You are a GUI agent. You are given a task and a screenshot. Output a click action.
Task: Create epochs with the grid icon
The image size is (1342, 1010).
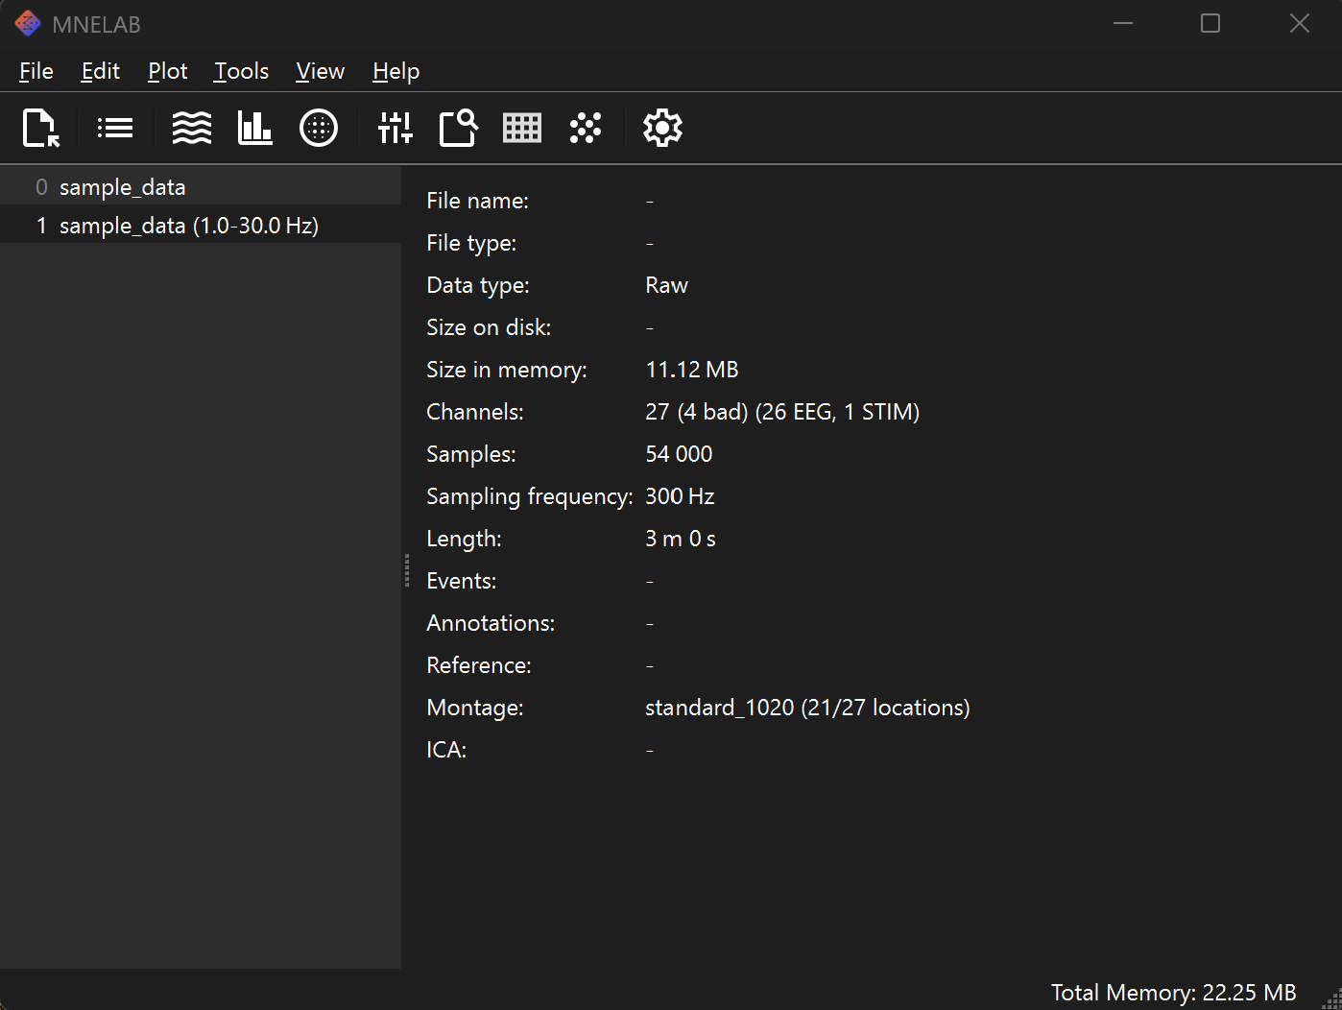pos(522,128)
